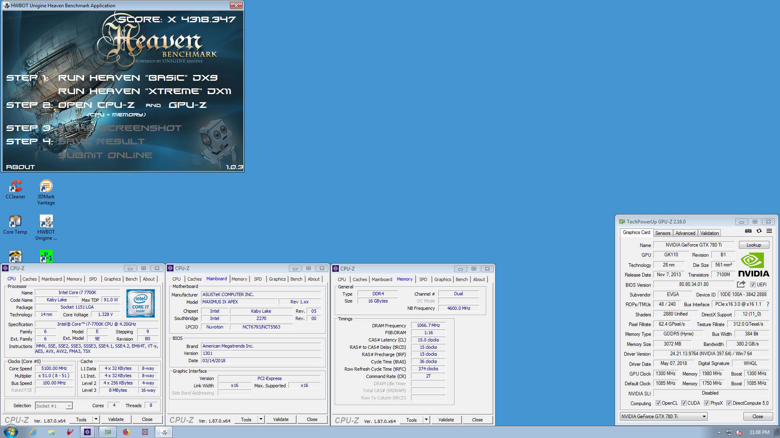
Task: Open the CCleaner desktop shortcut
Action: 15,189
